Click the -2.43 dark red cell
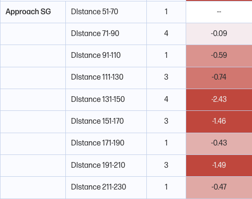The width and height of the screenshot is (252, 199). click(219, 99)
